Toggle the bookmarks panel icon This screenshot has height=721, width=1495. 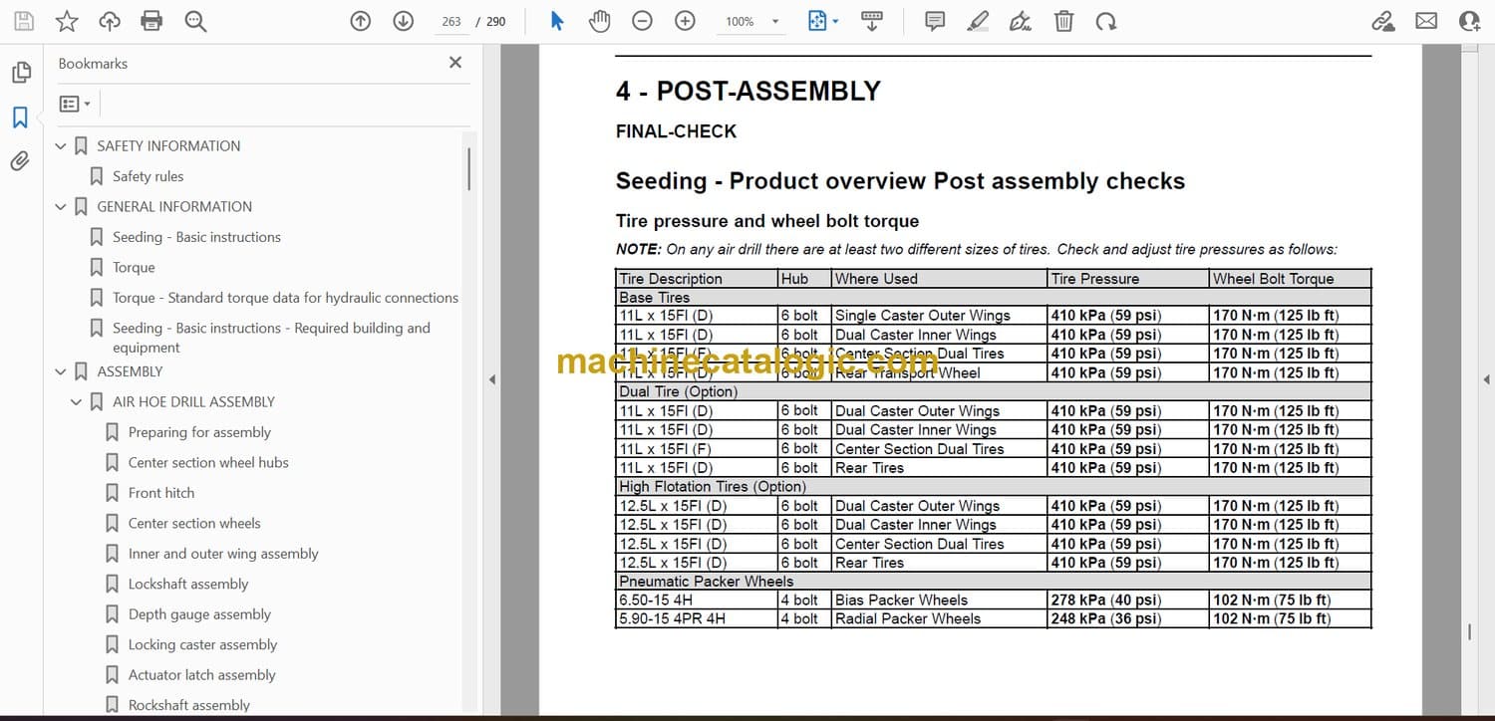(x=20, y=118)
